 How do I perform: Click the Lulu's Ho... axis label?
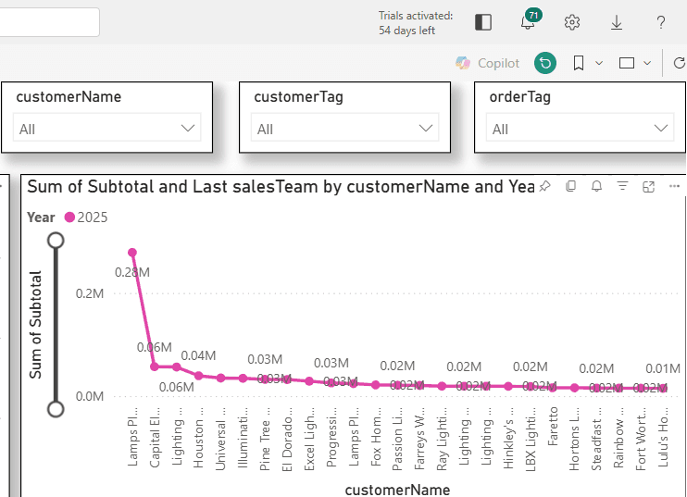[x=663, y=438]
